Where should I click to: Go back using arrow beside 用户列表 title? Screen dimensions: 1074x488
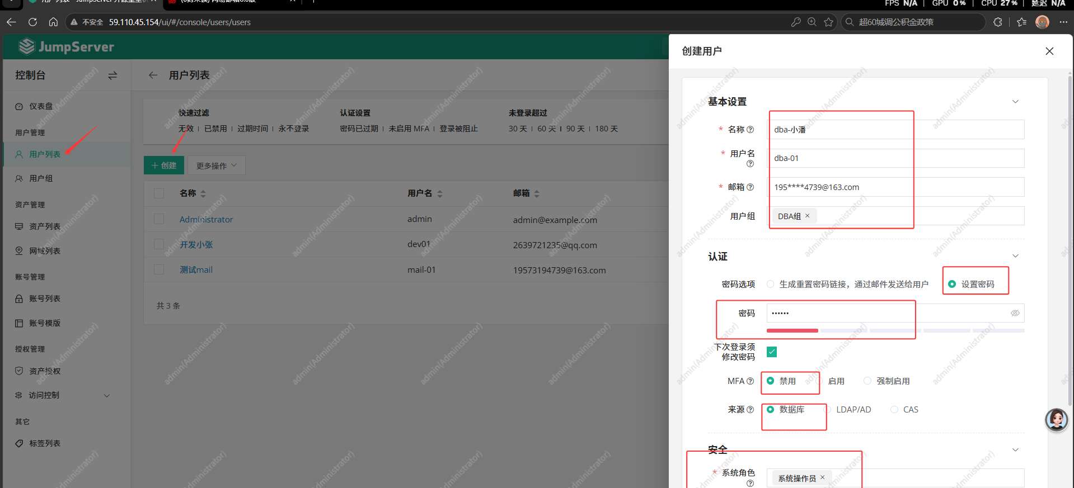point(153,75)
